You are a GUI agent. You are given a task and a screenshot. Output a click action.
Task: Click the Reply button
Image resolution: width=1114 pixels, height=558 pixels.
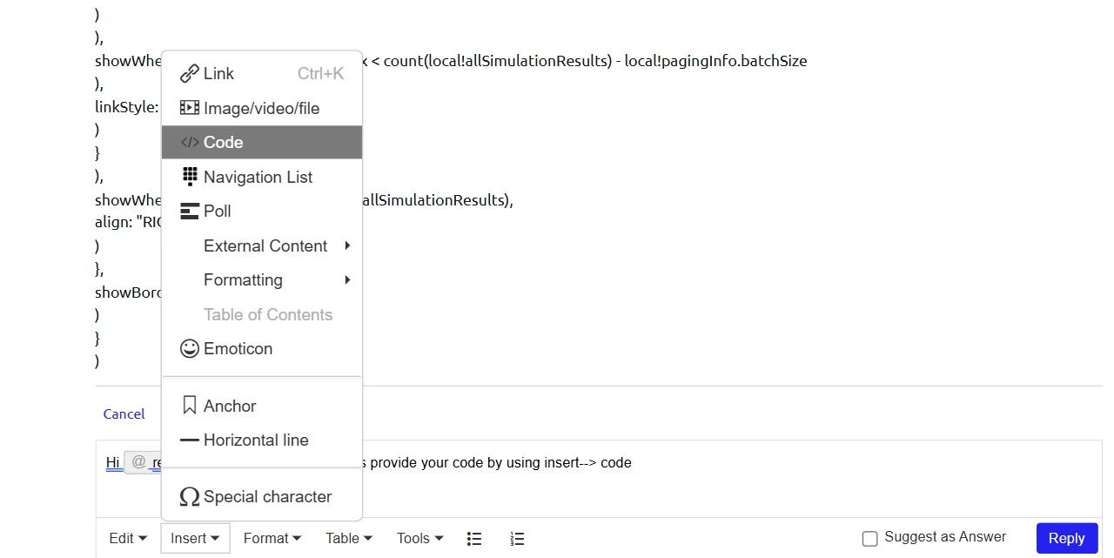1067,538
